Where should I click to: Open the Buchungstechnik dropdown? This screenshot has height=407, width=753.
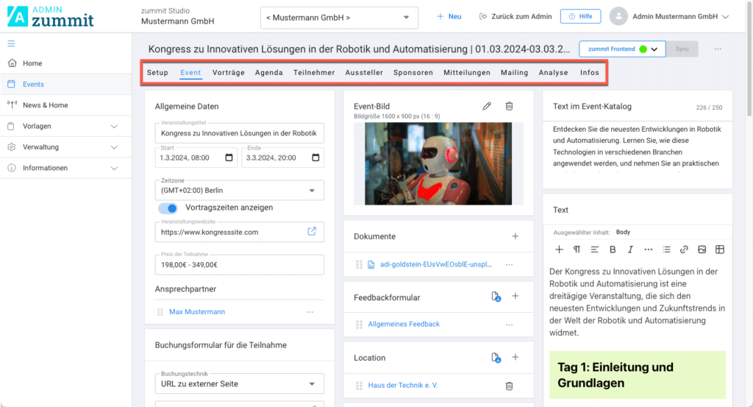click(x=239, y=383)
